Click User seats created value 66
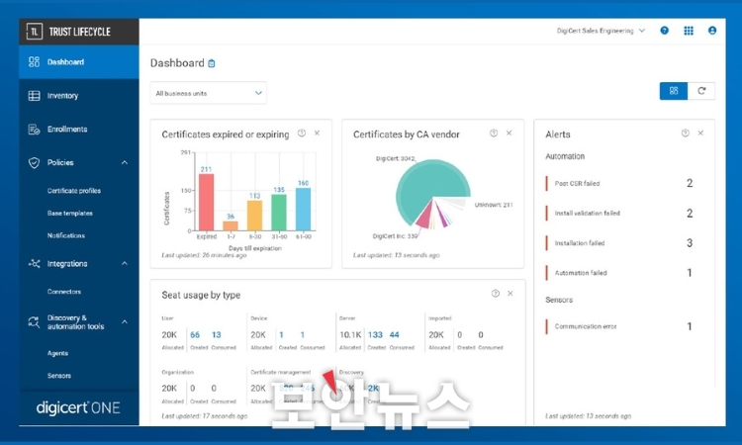Screen dimensions: 742x445 pos(195,335)
